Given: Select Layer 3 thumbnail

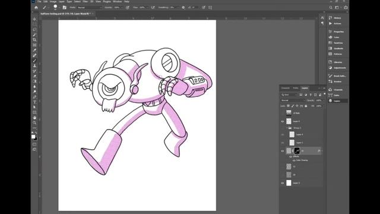Looking at the screenshot, I should point(289,183).
